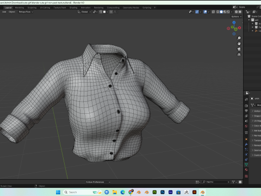Open the Object menu in viewport header

point(12,12)
